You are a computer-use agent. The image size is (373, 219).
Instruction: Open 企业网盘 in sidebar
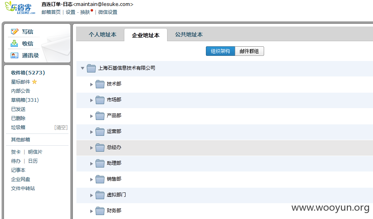[x=21, y=179]
